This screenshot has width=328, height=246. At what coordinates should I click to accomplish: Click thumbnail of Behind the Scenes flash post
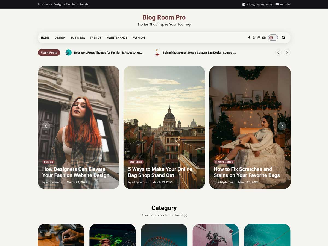[x=157, y=52]
